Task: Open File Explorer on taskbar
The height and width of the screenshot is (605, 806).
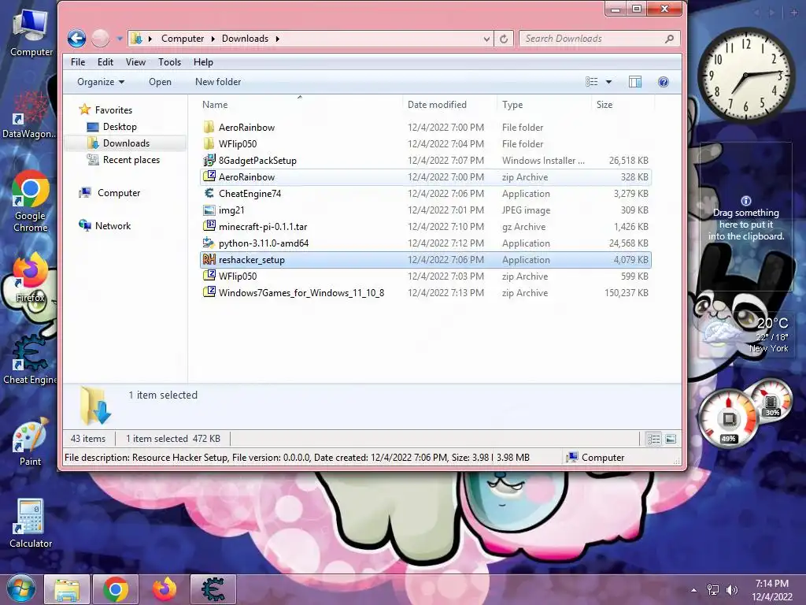Action: click(67, 589)
